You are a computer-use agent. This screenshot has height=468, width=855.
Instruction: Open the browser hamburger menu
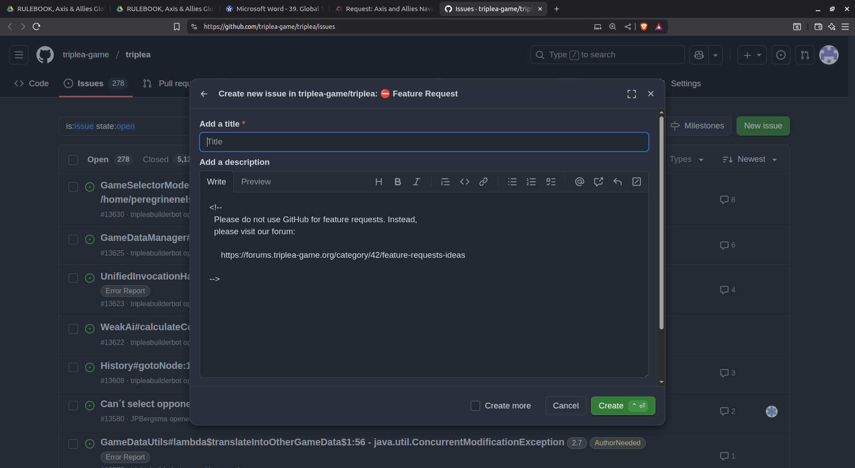[x=845, y=27]
